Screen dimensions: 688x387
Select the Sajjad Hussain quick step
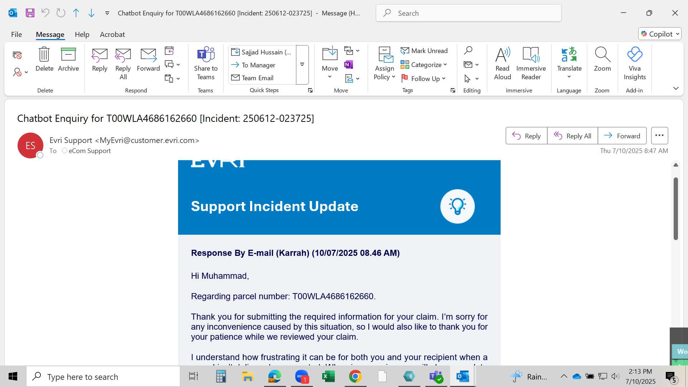(x=262, y=52)
